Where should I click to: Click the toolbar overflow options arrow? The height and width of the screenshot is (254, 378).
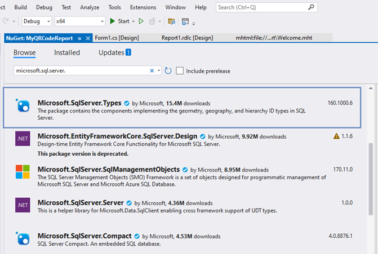pos(194,24)
